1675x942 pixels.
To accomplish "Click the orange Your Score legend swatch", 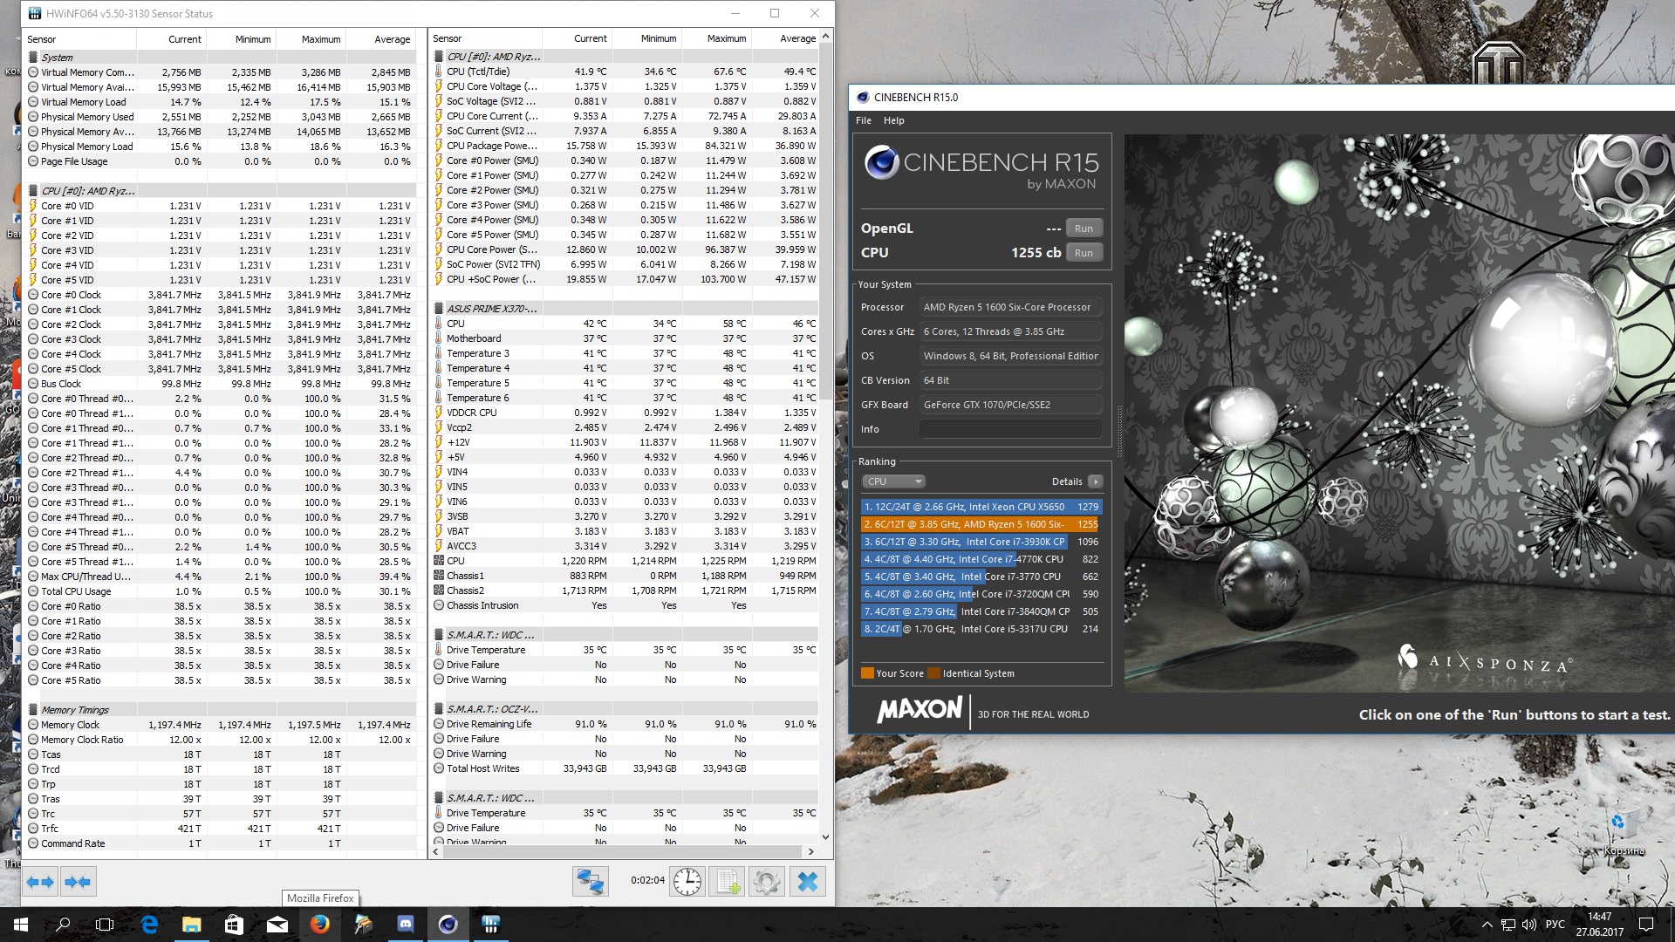I will pos(867,673).
